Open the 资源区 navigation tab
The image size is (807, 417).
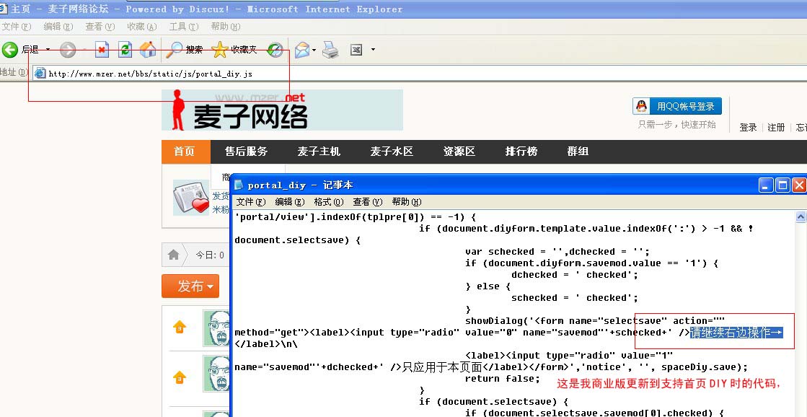[x=459, y=152]
